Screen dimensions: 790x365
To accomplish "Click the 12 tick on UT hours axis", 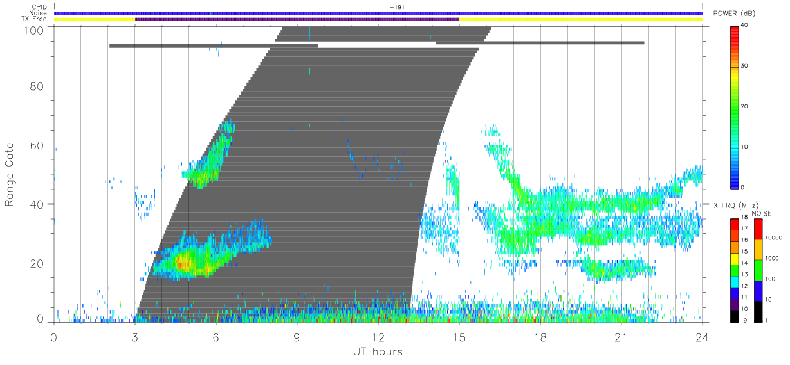I will 378,337.
